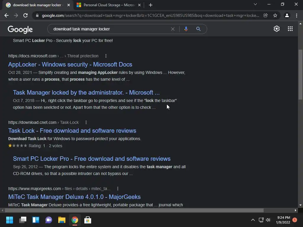Open the Widgets panel on taskbar
This screenshot has width=303, height=227.
click(36, 220)
